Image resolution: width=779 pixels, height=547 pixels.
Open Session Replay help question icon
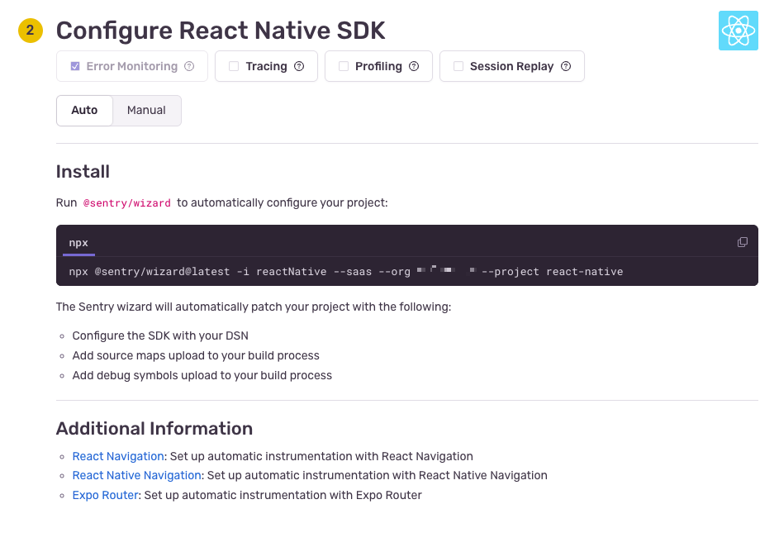566,66
